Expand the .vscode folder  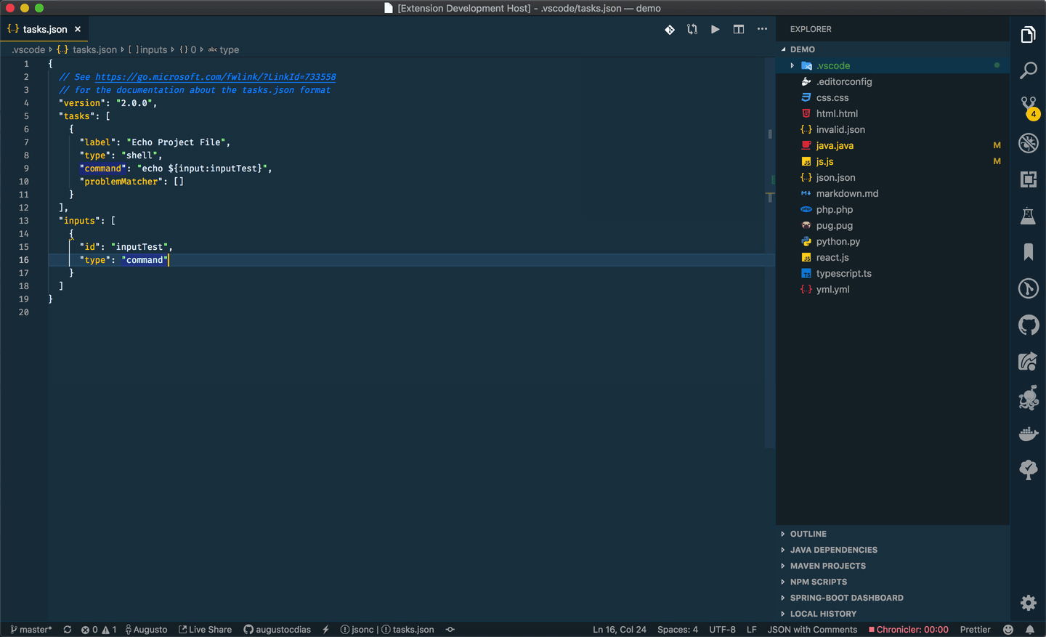tap(893, 65)
